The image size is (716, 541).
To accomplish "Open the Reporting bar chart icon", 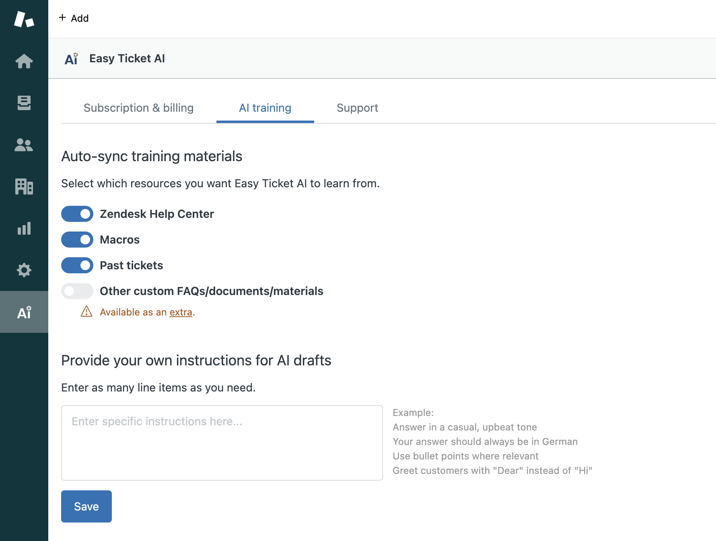I will click(x=24, y=228).
